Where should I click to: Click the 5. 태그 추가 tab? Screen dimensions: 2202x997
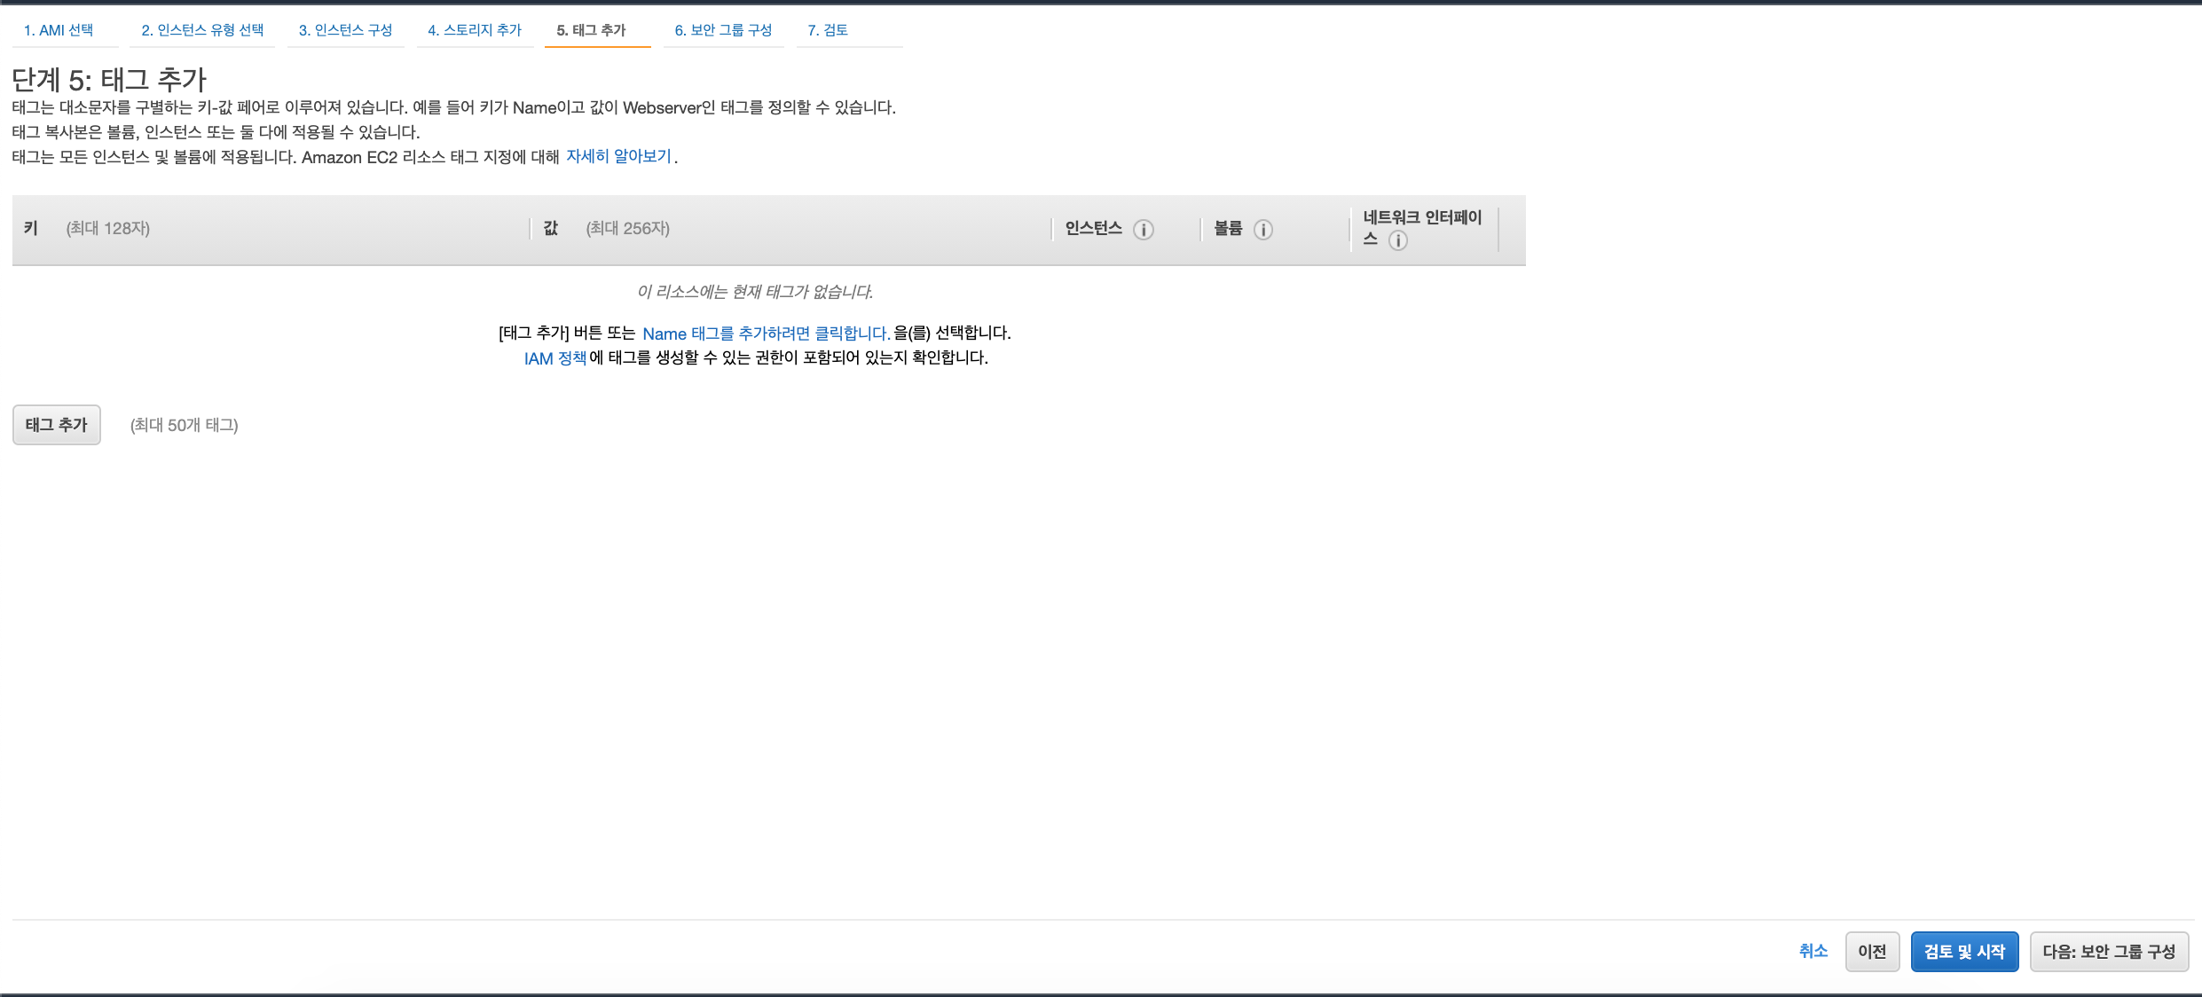[592, 30]
